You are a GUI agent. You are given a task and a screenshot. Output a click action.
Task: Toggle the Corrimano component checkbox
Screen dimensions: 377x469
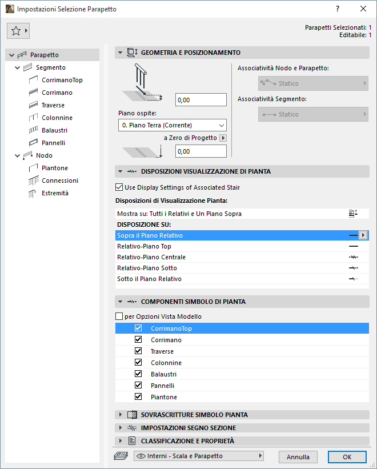(138, 339)
